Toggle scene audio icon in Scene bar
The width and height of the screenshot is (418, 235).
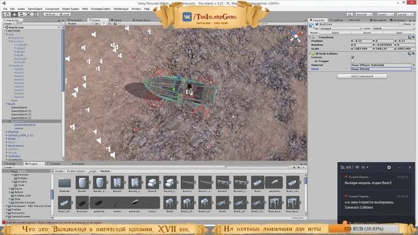point(109,23)
